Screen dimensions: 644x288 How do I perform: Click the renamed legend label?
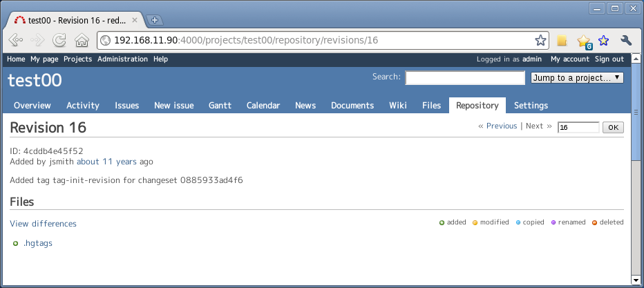click(x=571, y=222)
